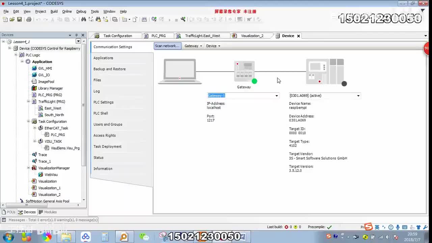Open the [0301.A069] (active) device dropdown
Viewport: 432px width, 243px height.
pyautogui.click(x=358, y=96)
